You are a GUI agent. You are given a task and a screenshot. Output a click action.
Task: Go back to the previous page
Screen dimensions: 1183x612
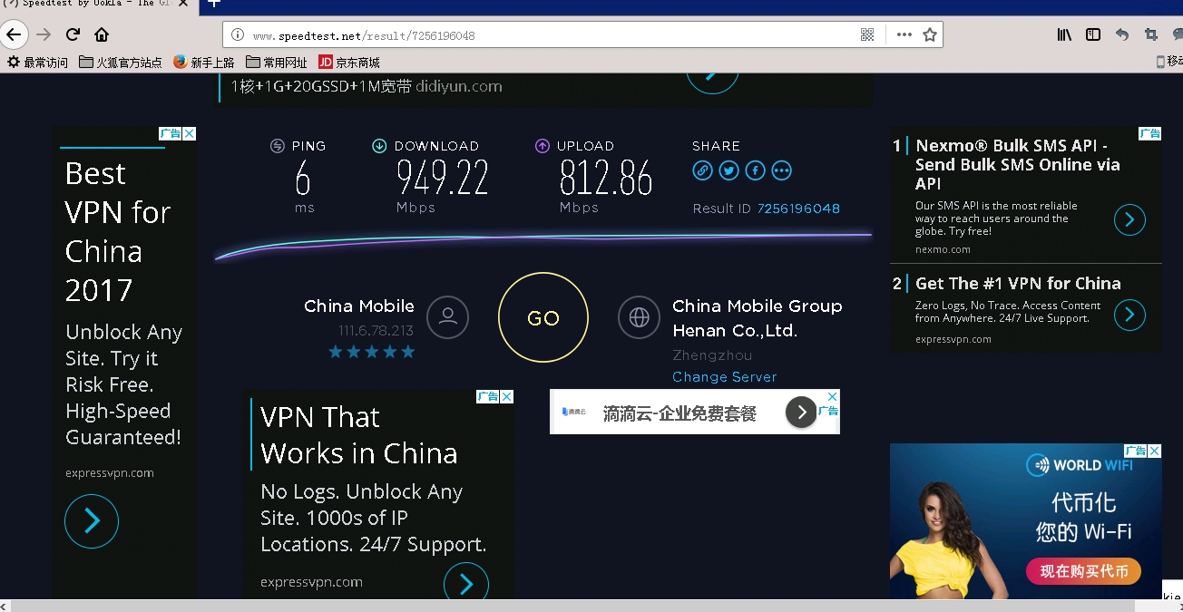(x=14, y=34)
